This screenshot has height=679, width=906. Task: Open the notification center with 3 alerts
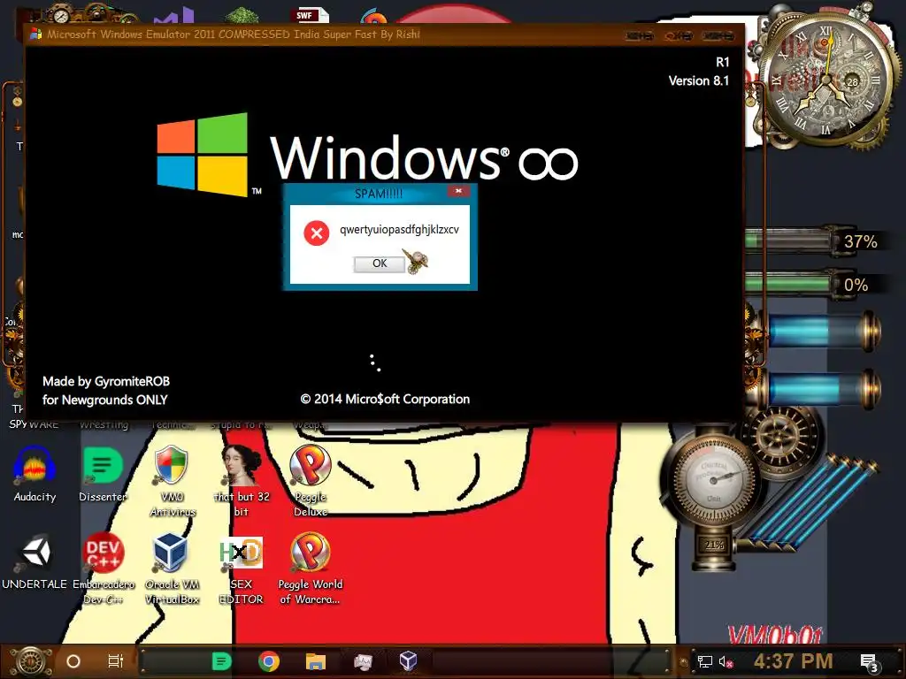click(x=869, y=663)
